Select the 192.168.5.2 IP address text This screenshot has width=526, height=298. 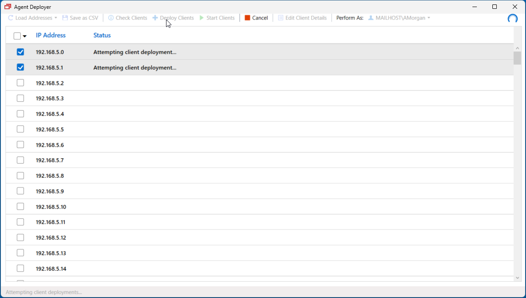coord(50,83)
